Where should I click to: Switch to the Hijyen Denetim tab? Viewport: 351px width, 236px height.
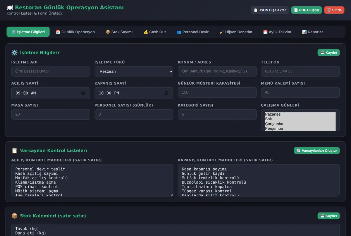point(236,32)
